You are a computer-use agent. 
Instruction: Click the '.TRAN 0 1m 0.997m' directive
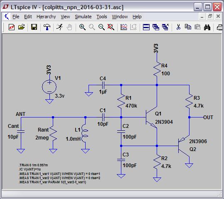(33, 165)
